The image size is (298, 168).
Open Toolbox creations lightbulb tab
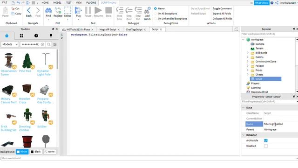coord(51,35)
